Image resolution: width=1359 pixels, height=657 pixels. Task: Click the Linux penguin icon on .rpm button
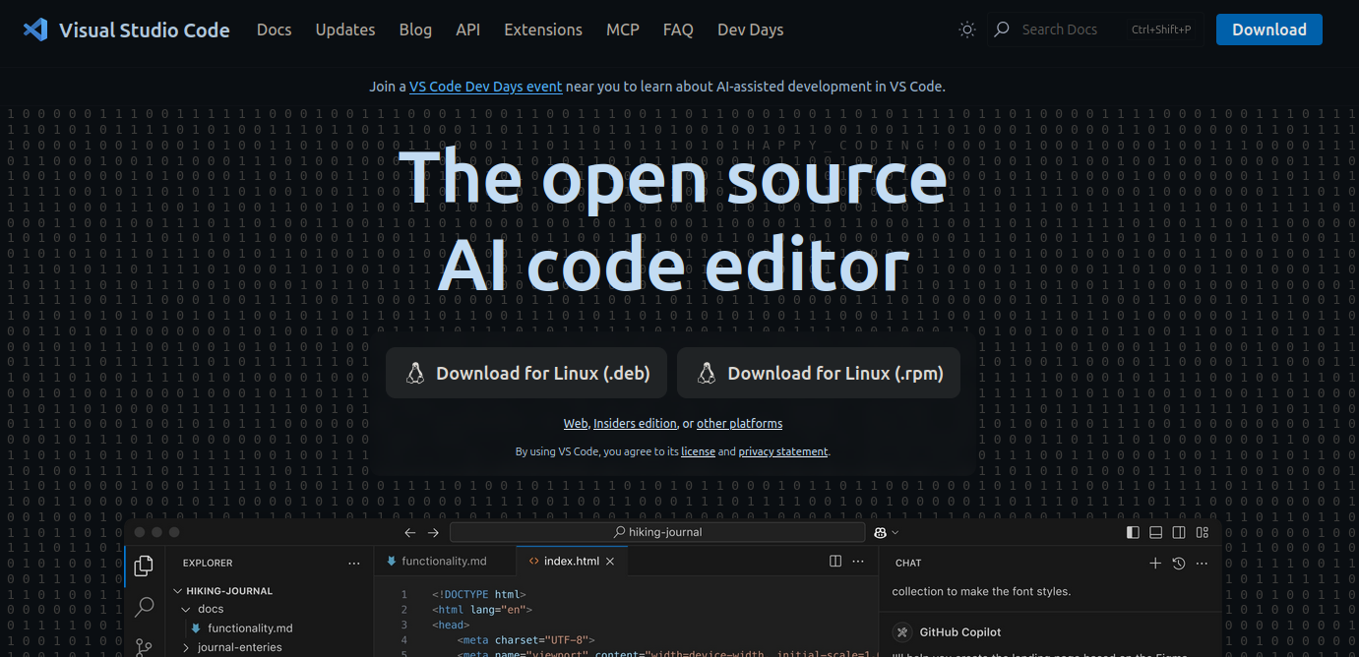pos(707,373)
